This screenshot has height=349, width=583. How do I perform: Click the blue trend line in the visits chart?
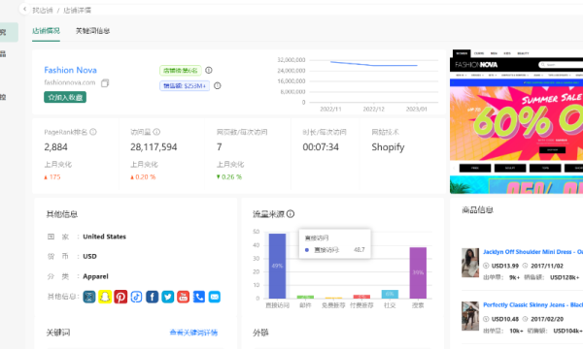(x=374, y=65)
